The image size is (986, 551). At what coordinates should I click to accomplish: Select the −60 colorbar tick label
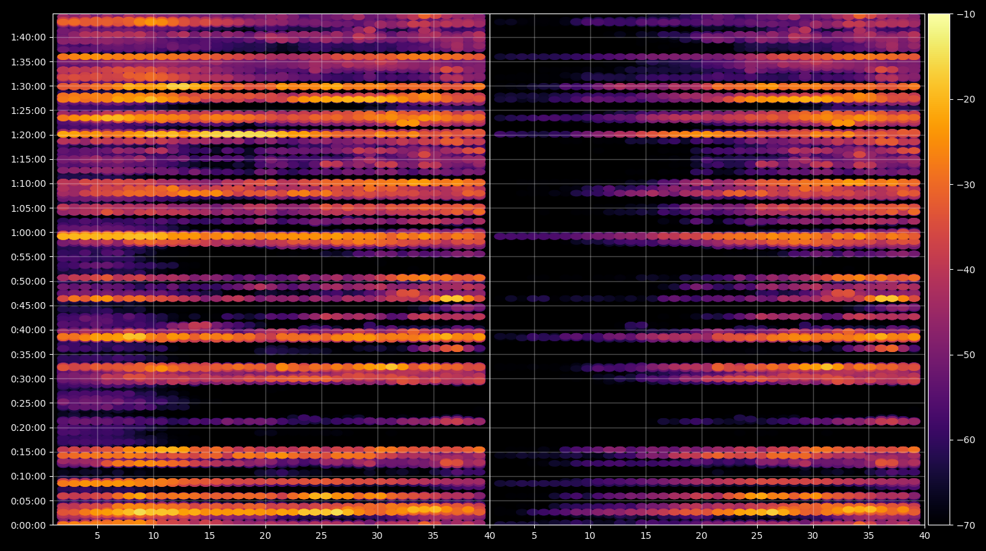[966, 440]
